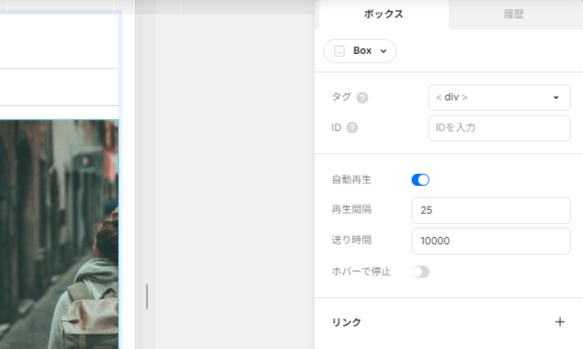Disable the 自動再生 toggle
583x349 pixels.
420,180
